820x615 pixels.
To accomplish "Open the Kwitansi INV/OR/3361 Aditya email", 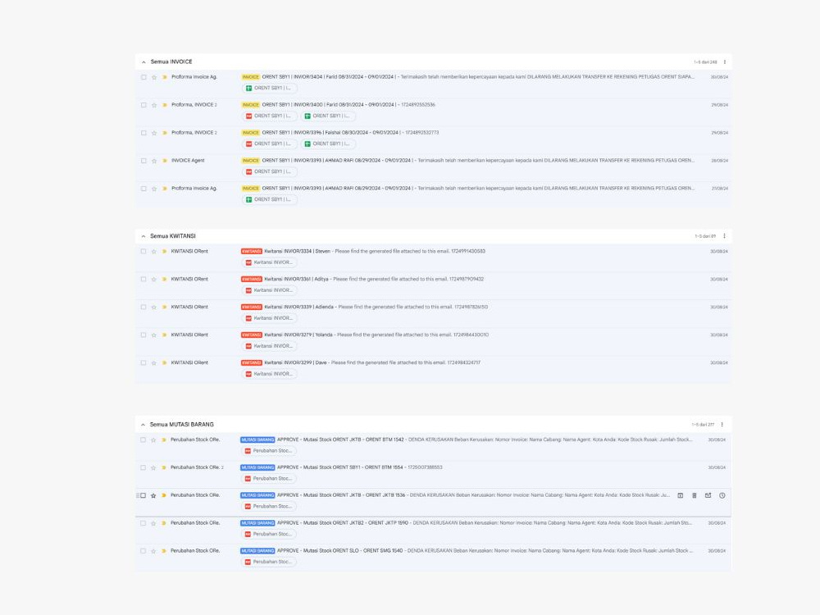I will pos(434,285).
